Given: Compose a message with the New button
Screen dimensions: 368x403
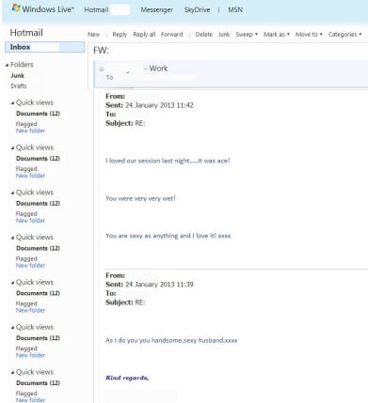Looking at the screenshot, I should [x=93, y=35].
